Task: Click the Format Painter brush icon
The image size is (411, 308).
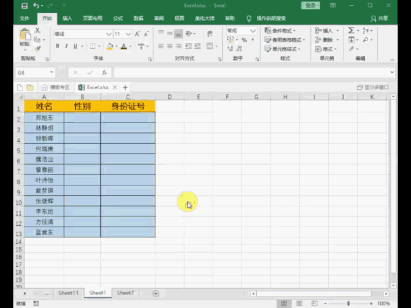Action: (x=37, y=49)
